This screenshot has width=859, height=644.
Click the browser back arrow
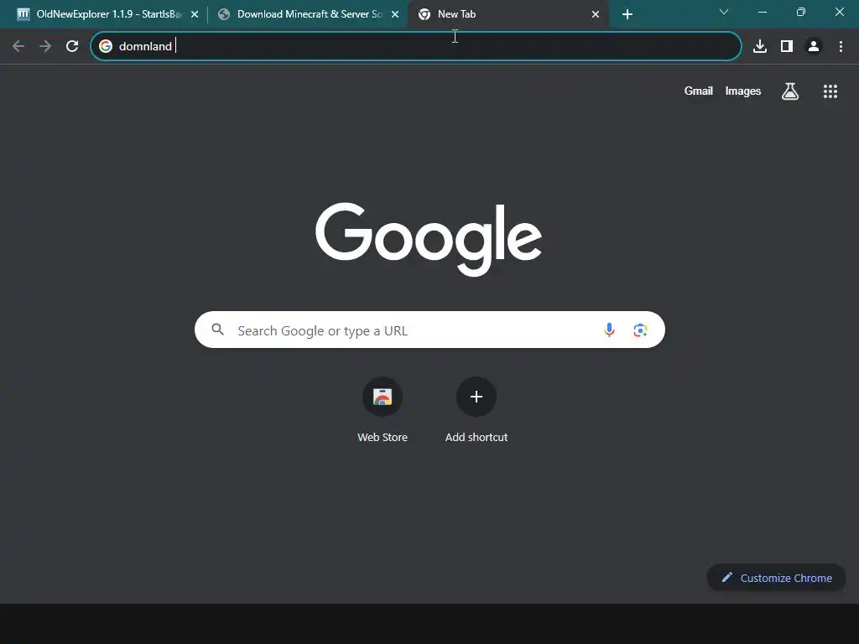tap(18, 47)
